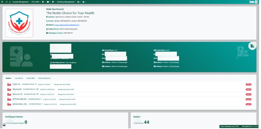Click the date status bar at bottom right
This screenshot has width=261, height=129.
tap(239, 126)
